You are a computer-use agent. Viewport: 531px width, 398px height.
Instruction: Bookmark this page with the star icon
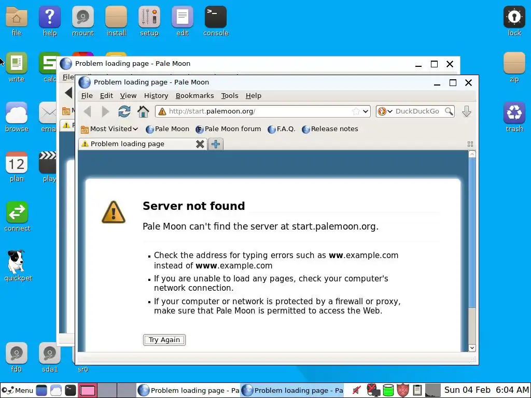[x=356, y=111]
